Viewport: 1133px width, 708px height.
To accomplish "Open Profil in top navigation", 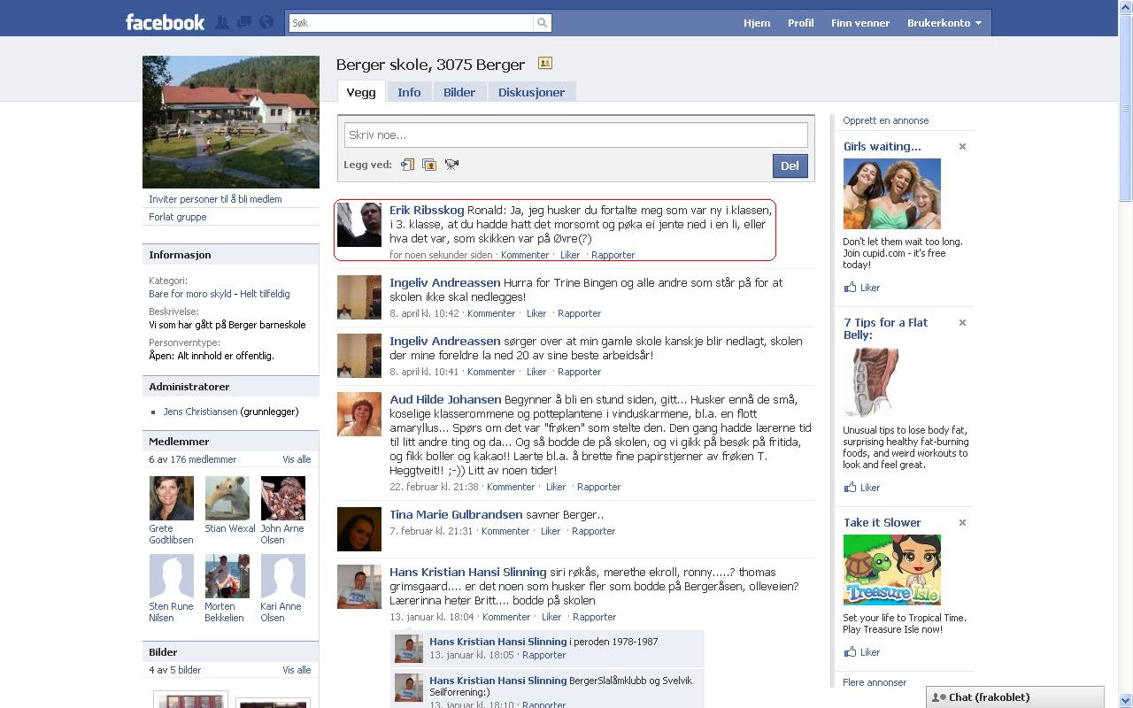I will [801, 23].
